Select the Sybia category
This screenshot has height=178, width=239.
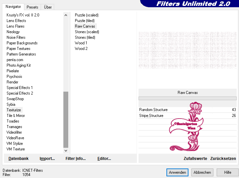11,104
